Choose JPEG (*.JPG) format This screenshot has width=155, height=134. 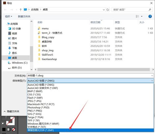pyautogui.click(x=90, y=101)
